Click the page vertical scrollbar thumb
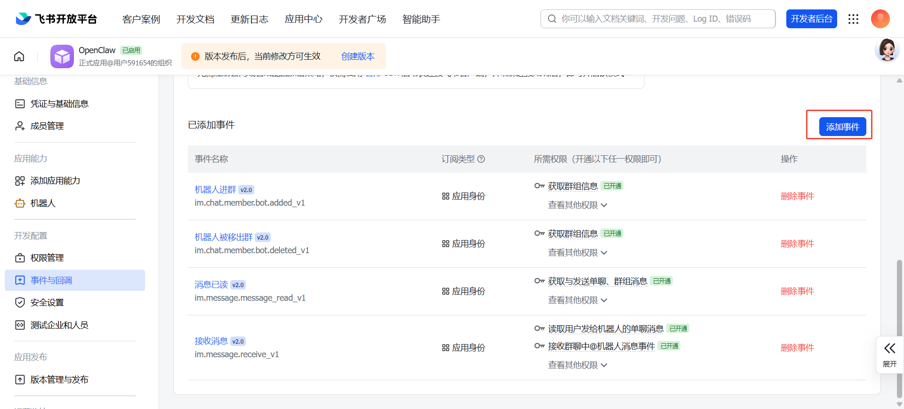 click(899, 325)
